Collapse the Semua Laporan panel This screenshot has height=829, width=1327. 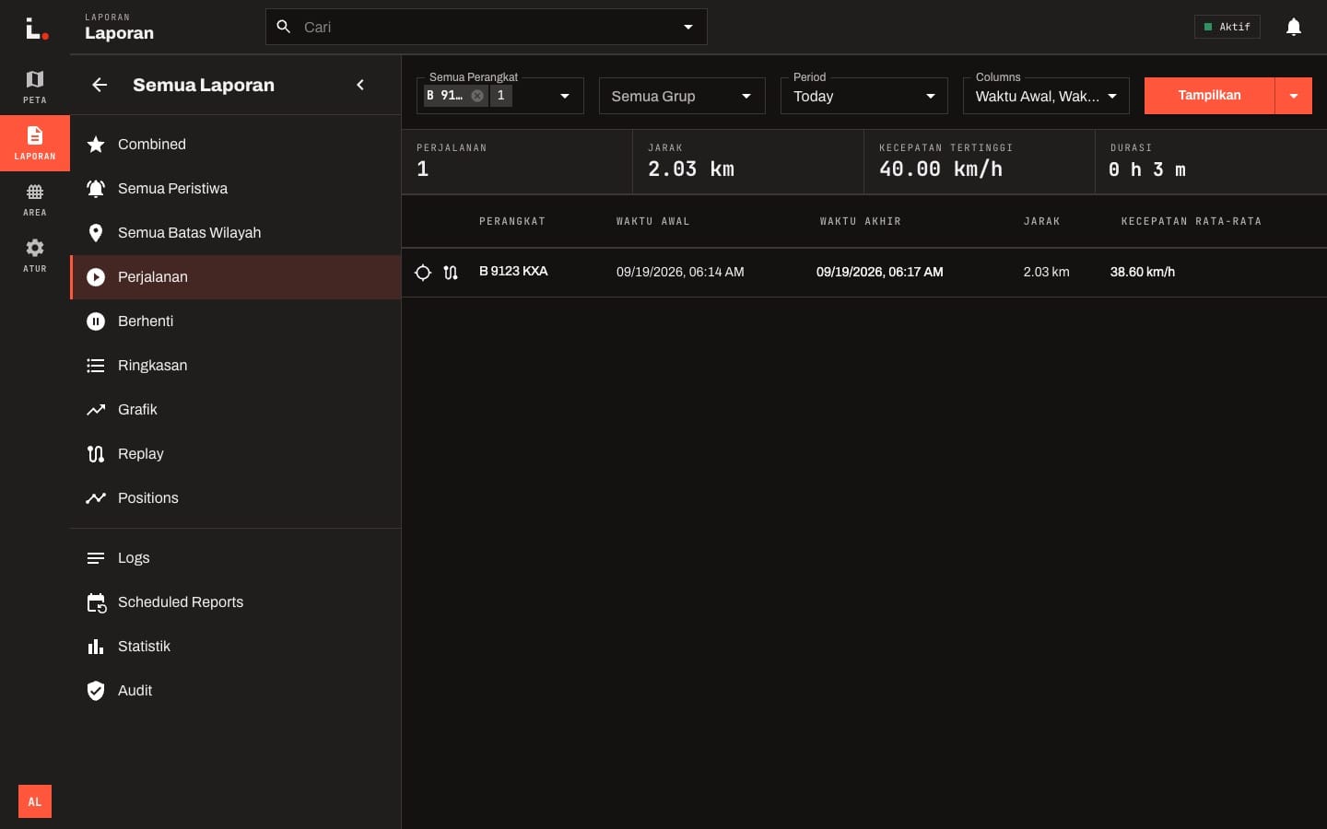(x=360, y=85)
